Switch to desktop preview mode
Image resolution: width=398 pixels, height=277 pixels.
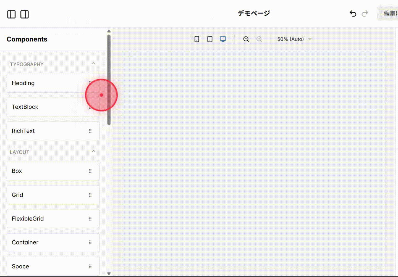[223, 39]
